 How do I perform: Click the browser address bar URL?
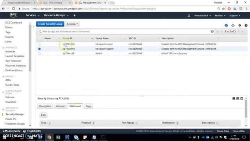click(94, 9)
